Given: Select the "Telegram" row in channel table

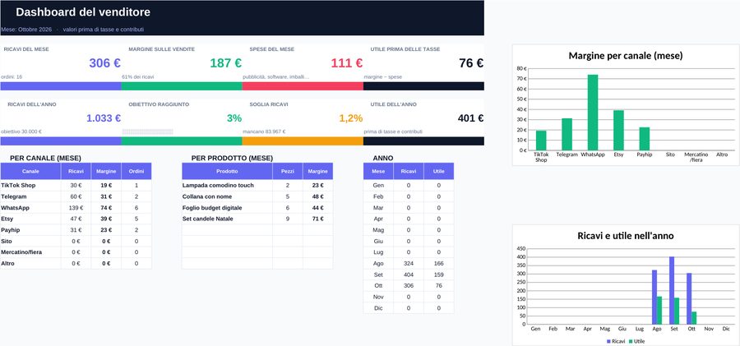Looking at the screenshot, I should [x=76, y=197].
